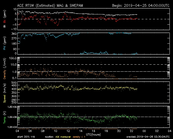This screenshot has width=173, height=139.
Task: Click the 'density < 1' caution legend
Action: [x=79, y=137]
